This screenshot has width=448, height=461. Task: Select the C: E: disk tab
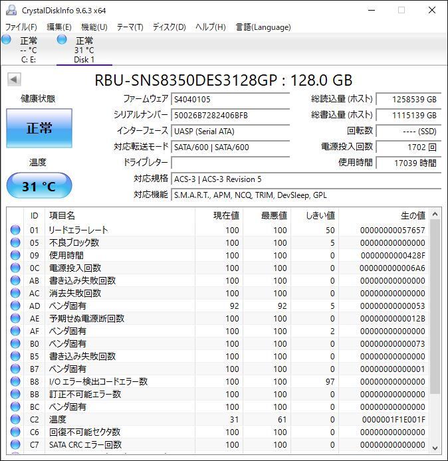pos(28,49)
